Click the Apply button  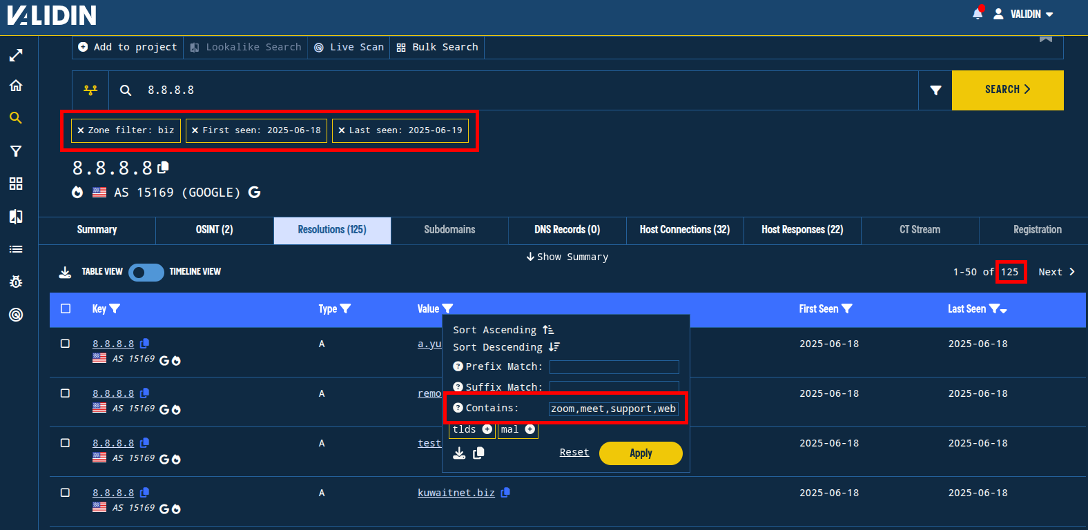click(641, 453)
